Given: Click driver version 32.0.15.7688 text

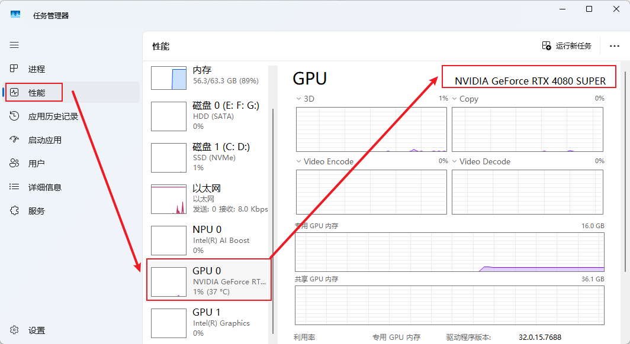Looking at the screenshot, I should [x=540, y=337].
